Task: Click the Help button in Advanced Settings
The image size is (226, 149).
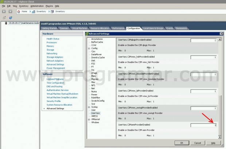Action: pyautogui.click(x=213, y=143)
